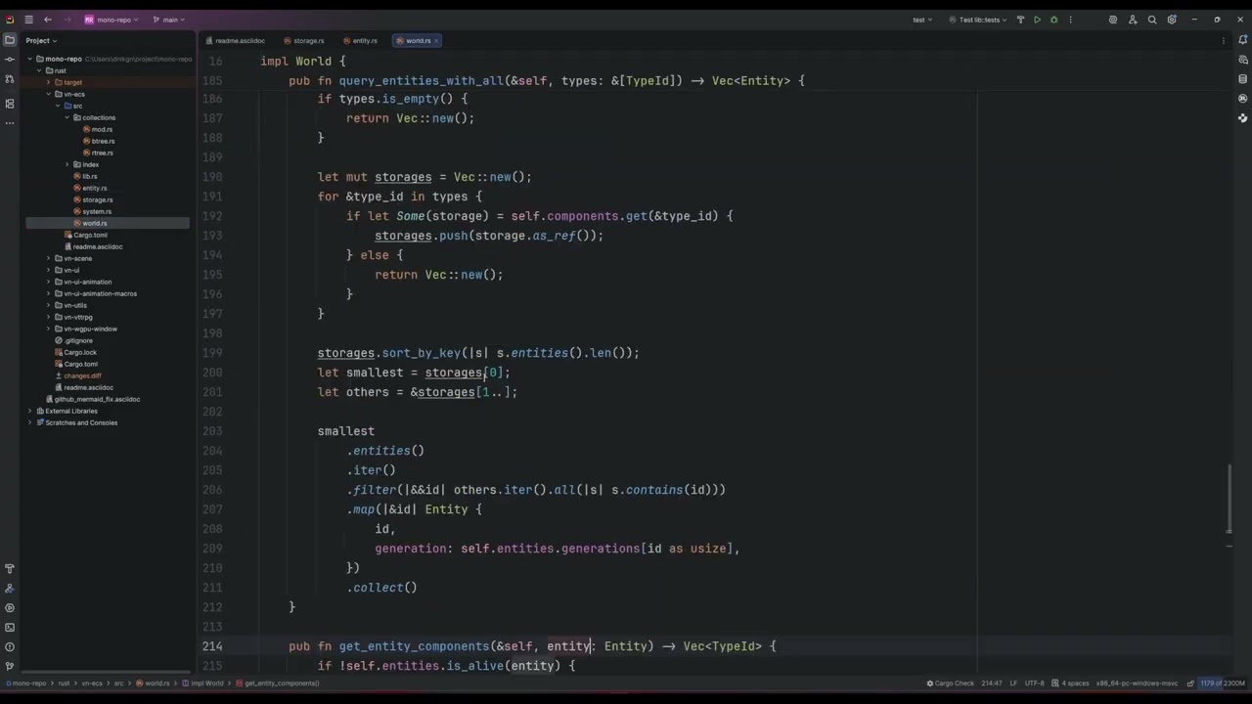Open More Actions next to debug button

(1070, 20)
